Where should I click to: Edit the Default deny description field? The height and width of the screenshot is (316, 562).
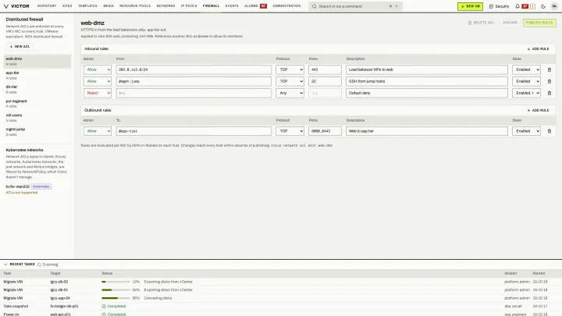pyautogui.click(x=426, y=93)
